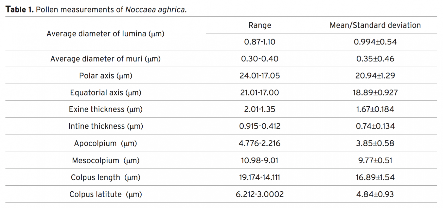This screenshot has width=443, height=208.
Task: Select the 19.174-14.111 range cell
Action: (x=260, y=177)
